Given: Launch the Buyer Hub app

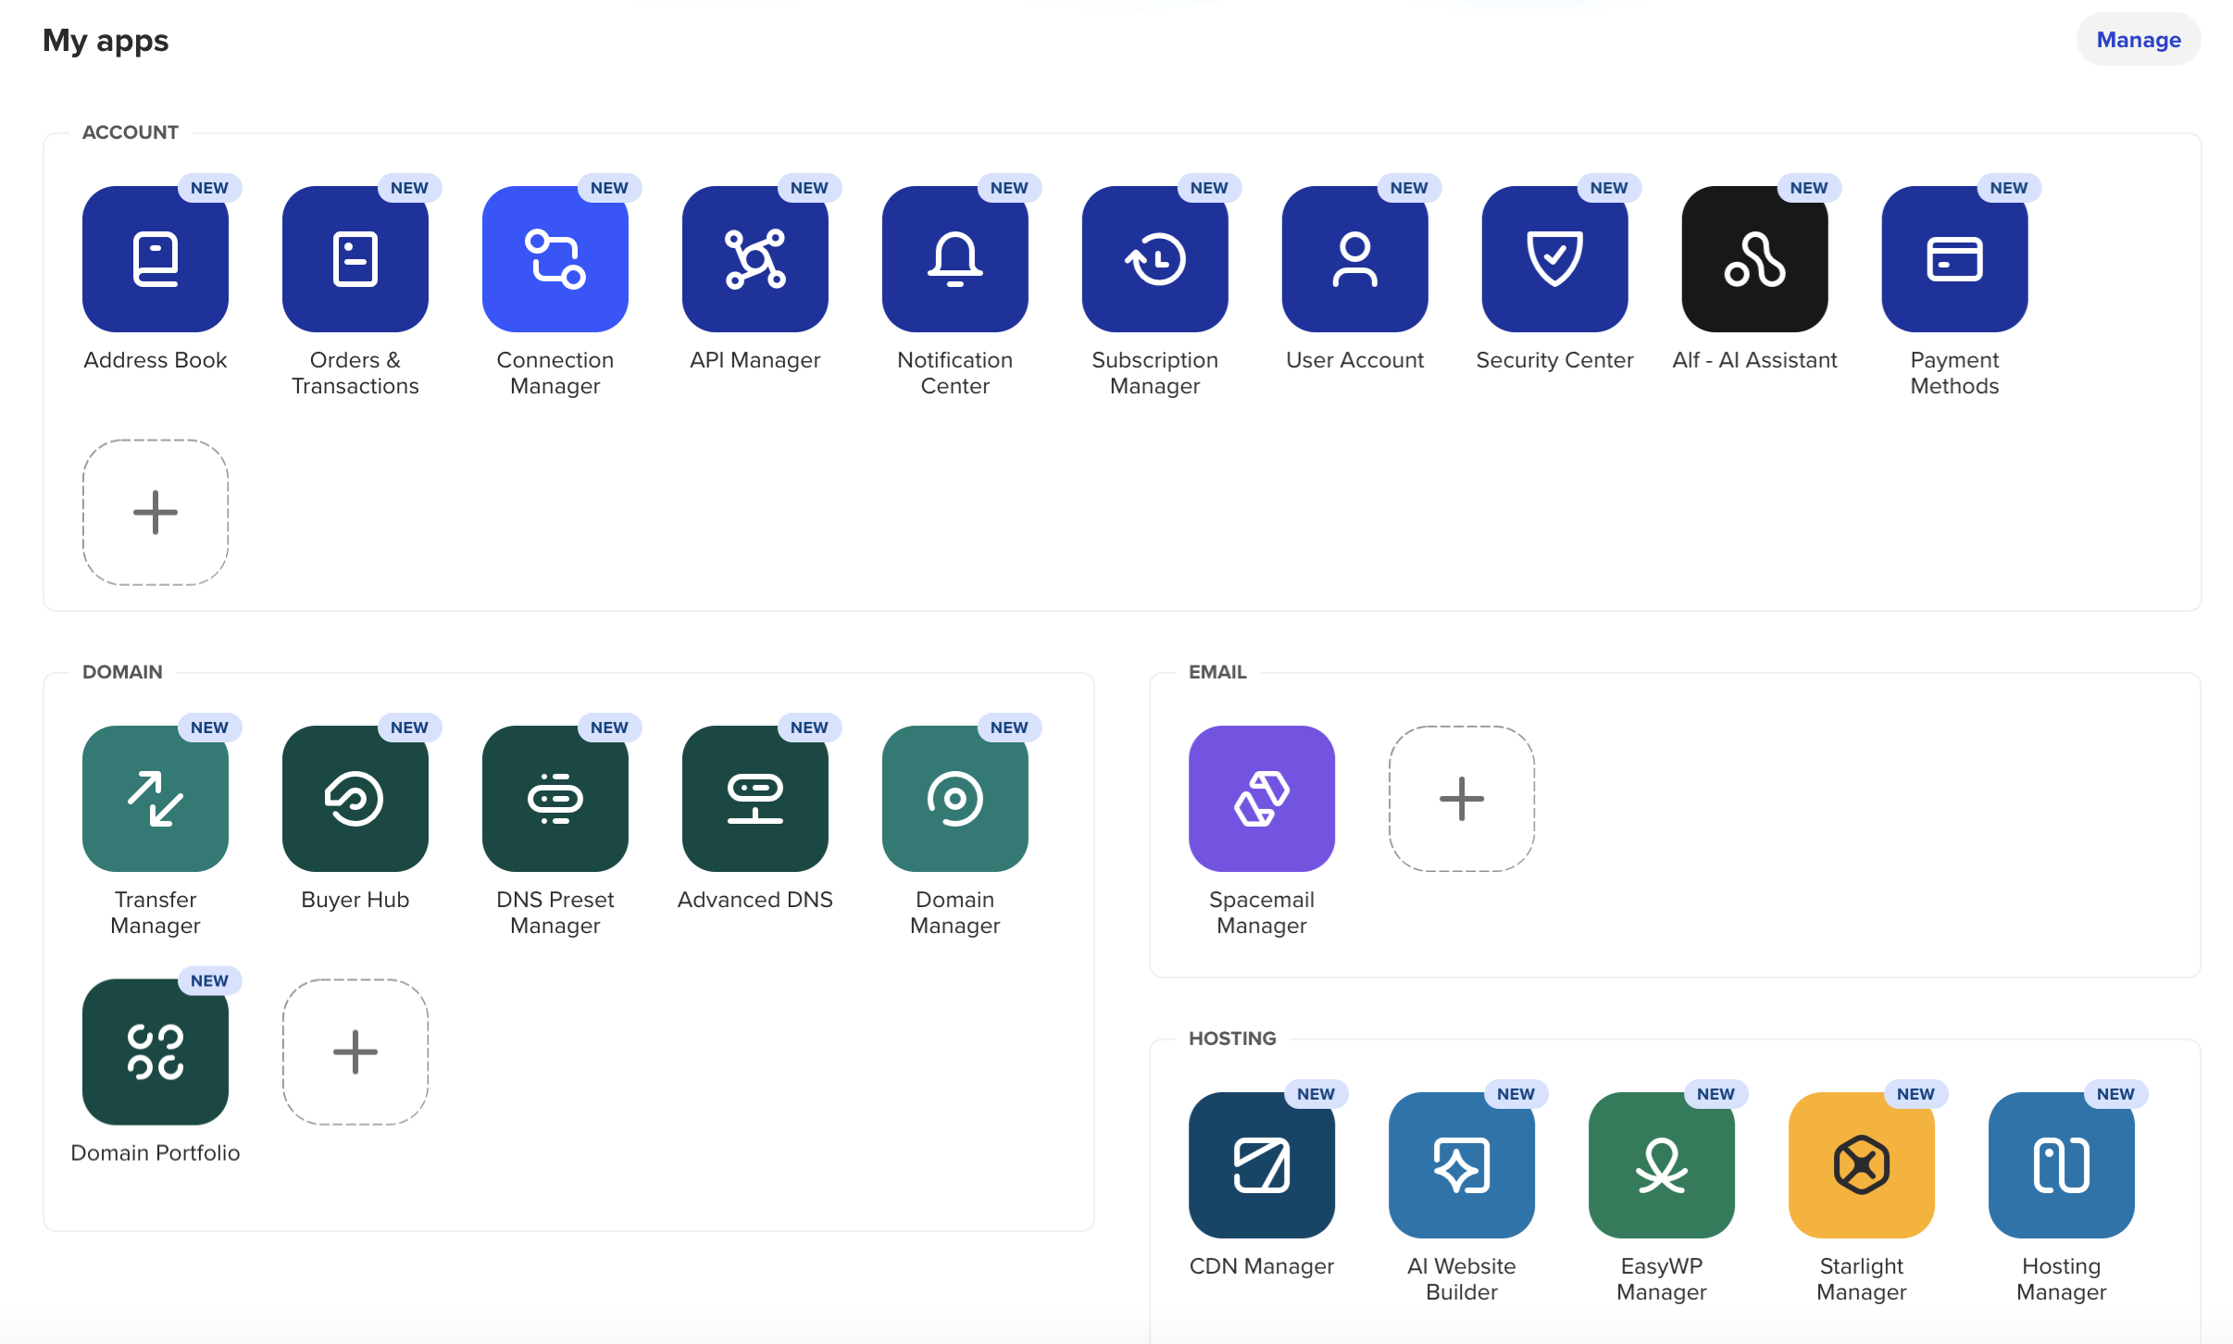Looking at the screenshot, I should (x=356, y=799).
